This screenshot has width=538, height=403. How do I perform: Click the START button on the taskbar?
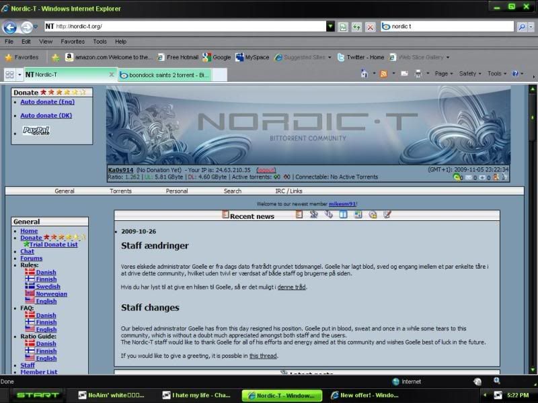coord(38,395)
